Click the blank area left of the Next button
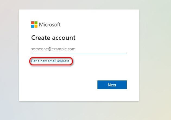The width and height of the screenshot is (171, 120). click(x=62, y=85)
